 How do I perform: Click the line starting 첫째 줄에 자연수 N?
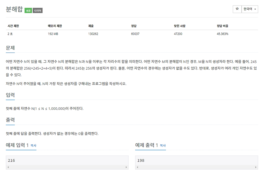pyautogui.click(x=45, y=108)
